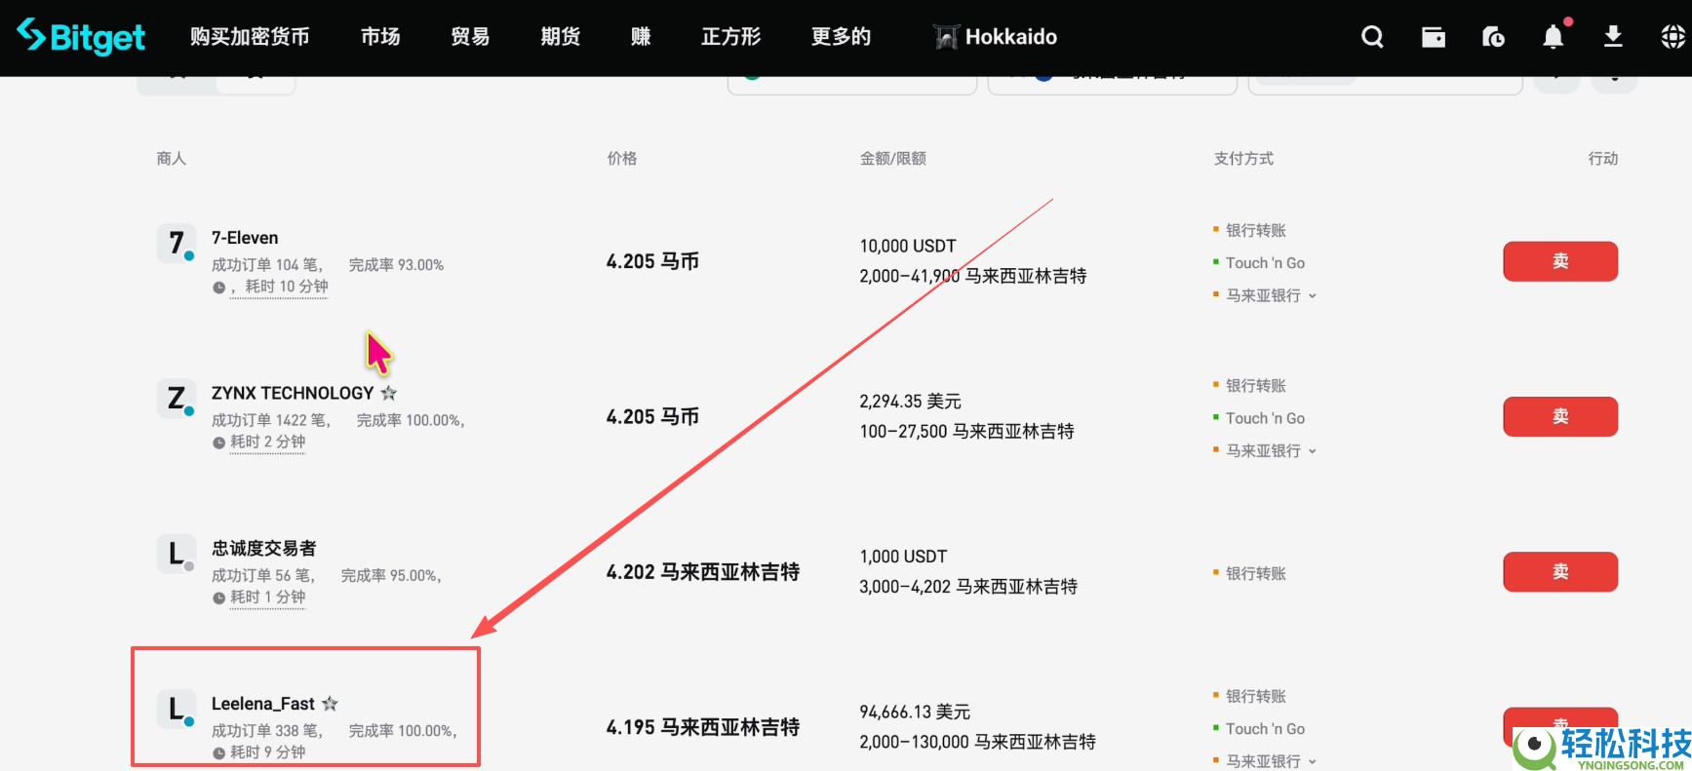Click amount 2,294.35 美元
Viewport: 1692px width, 771px height.
[x=910, y=402]
